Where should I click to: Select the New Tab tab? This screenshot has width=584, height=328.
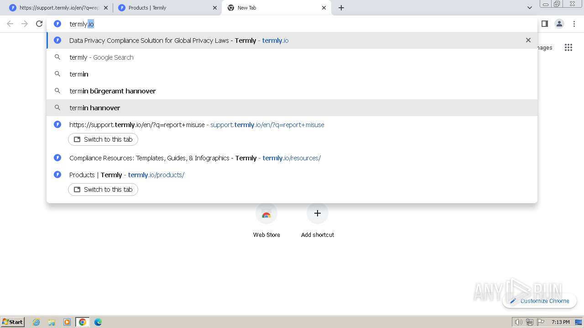click(276, 8)
